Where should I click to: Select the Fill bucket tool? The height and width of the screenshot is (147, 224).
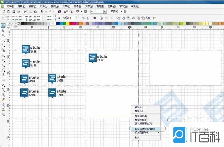[x=3, y=110]
